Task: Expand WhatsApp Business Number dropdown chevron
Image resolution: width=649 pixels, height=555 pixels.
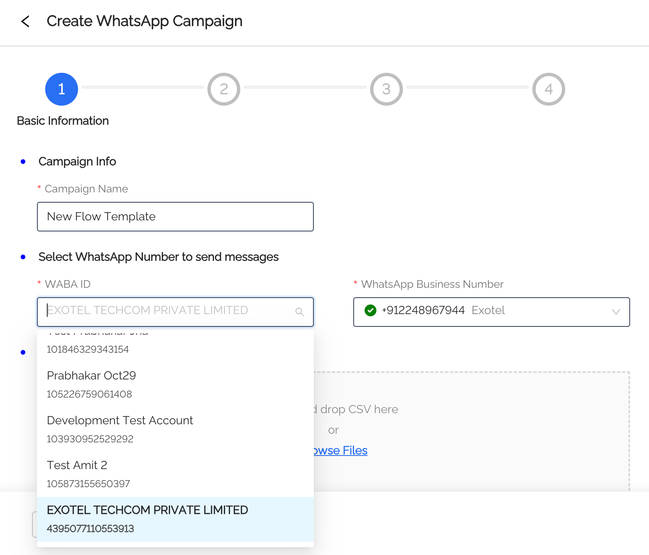Action: coord(616,312)
